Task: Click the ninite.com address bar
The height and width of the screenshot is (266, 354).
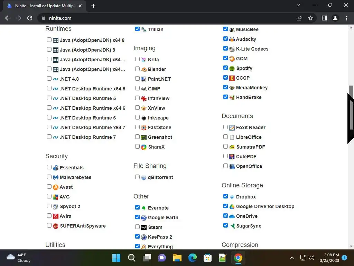Action: [177, 18]
